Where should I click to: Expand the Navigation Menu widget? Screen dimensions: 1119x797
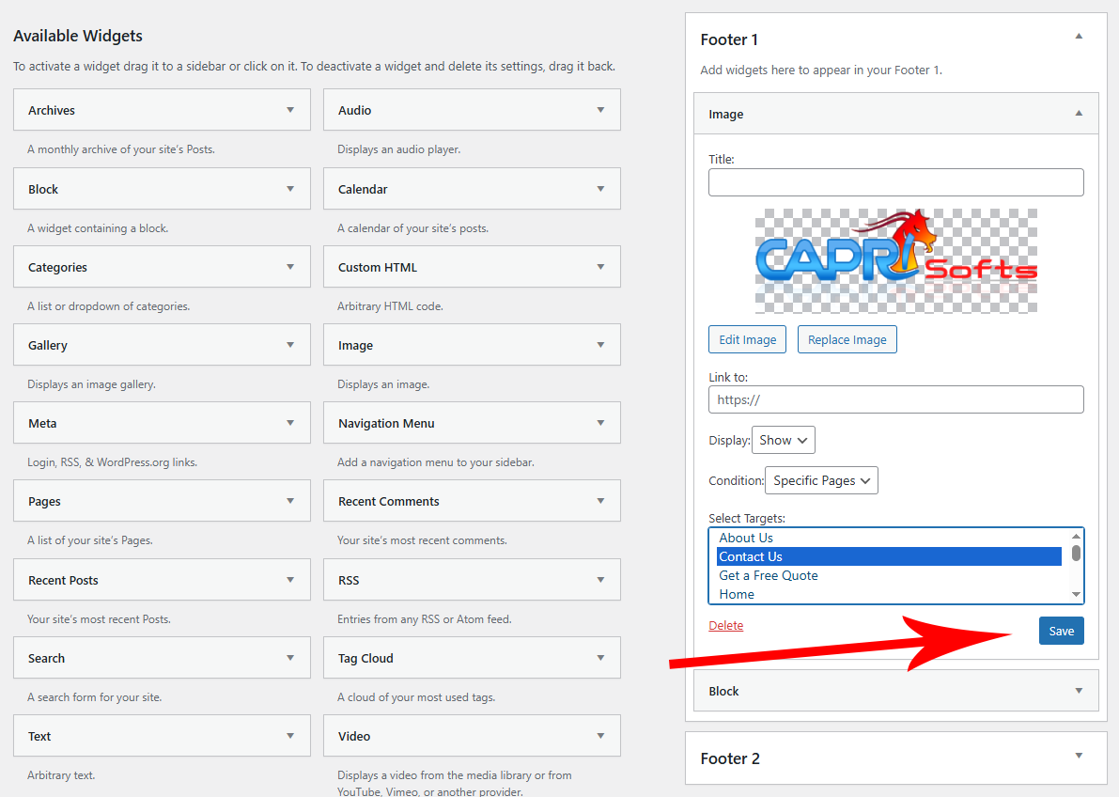click(601, 423)
